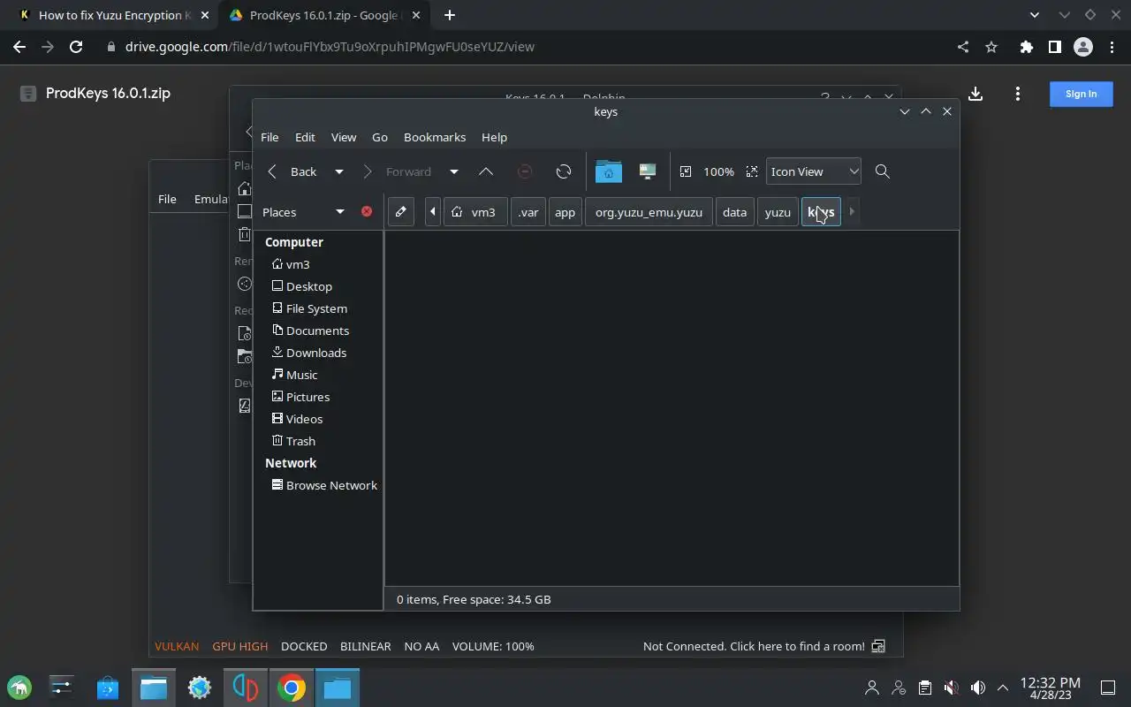Jump to yuzu in the path bar

[778, 212]
